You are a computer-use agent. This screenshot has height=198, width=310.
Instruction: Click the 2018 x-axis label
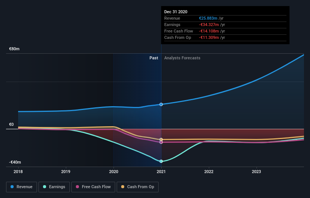click(18, 172)
